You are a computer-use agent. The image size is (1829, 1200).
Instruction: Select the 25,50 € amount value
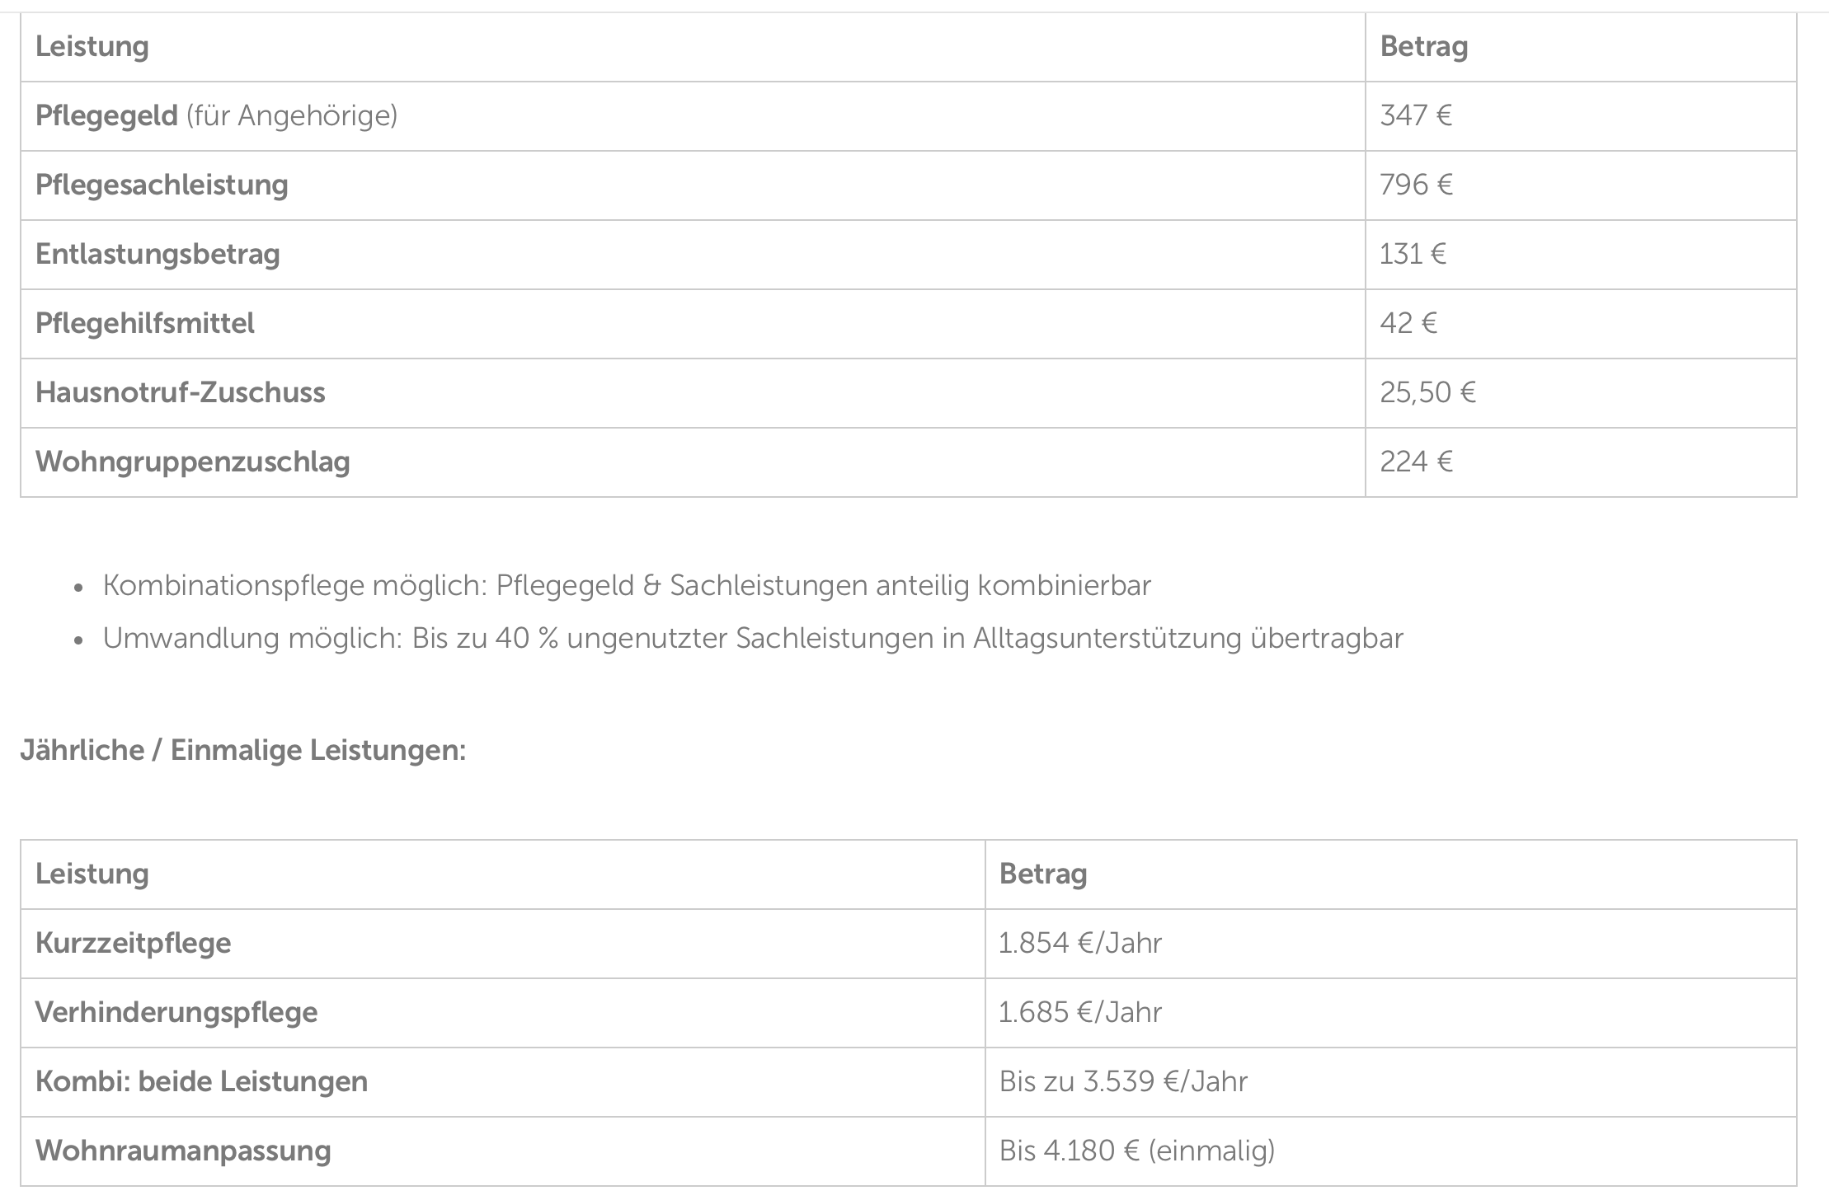pyautogui.click(x=1427, y=392)
